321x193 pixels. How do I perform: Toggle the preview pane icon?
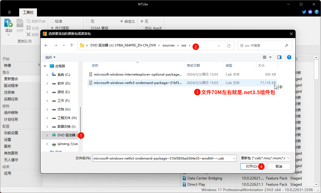(x=279, y=57)
